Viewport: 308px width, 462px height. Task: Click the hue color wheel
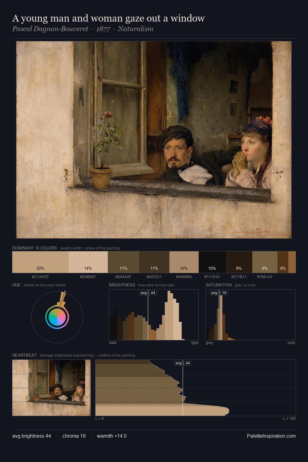tap(57, 317)
